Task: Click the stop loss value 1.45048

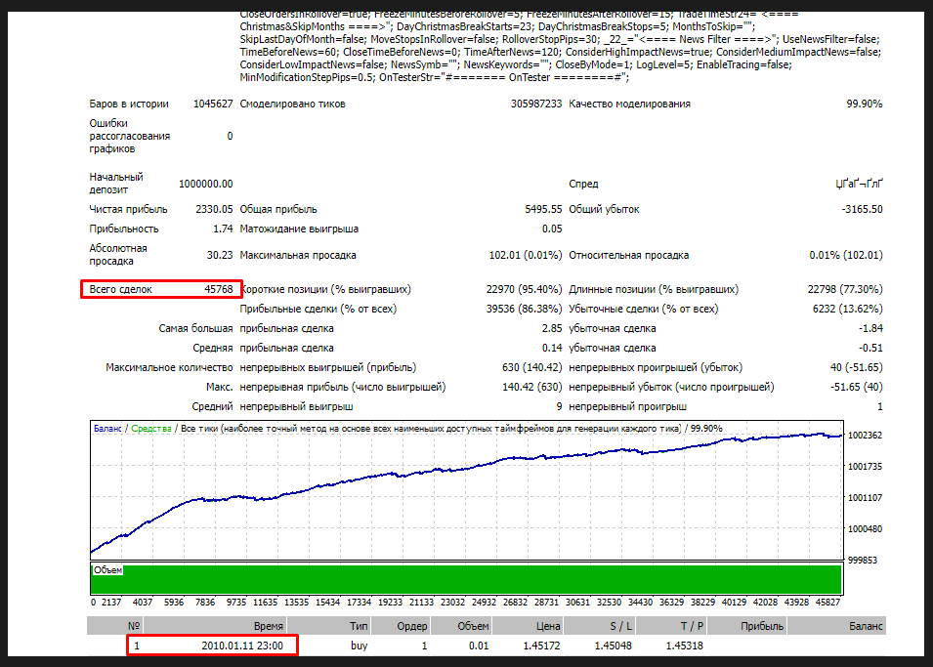Action: [613, 646]
